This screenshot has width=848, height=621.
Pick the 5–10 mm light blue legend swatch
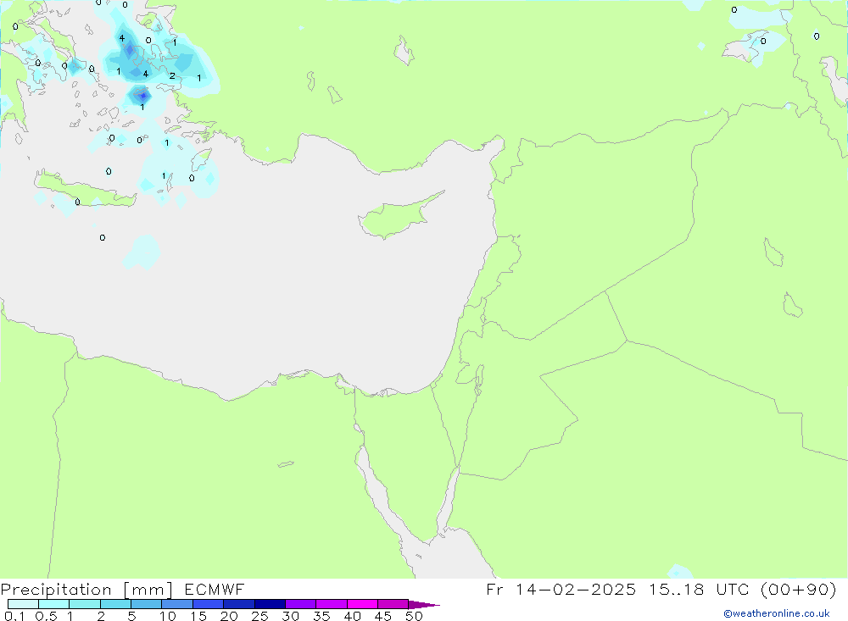coord(146,604)
